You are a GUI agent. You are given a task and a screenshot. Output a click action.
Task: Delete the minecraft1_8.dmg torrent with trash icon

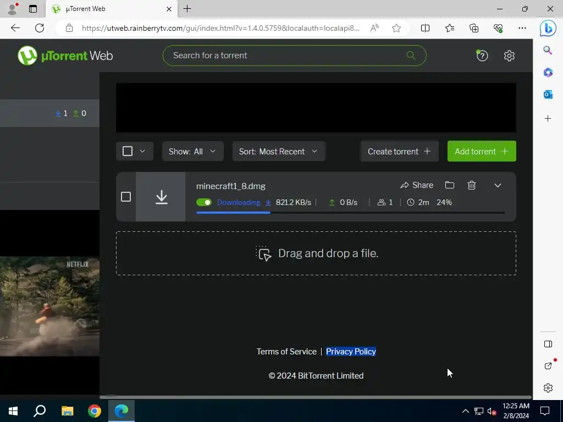coord(472,185)
